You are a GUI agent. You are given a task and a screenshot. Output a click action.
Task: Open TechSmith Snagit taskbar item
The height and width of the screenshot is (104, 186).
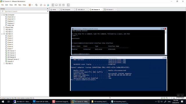point(61,101)
